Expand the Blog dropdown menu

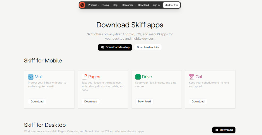click(116, 5)
